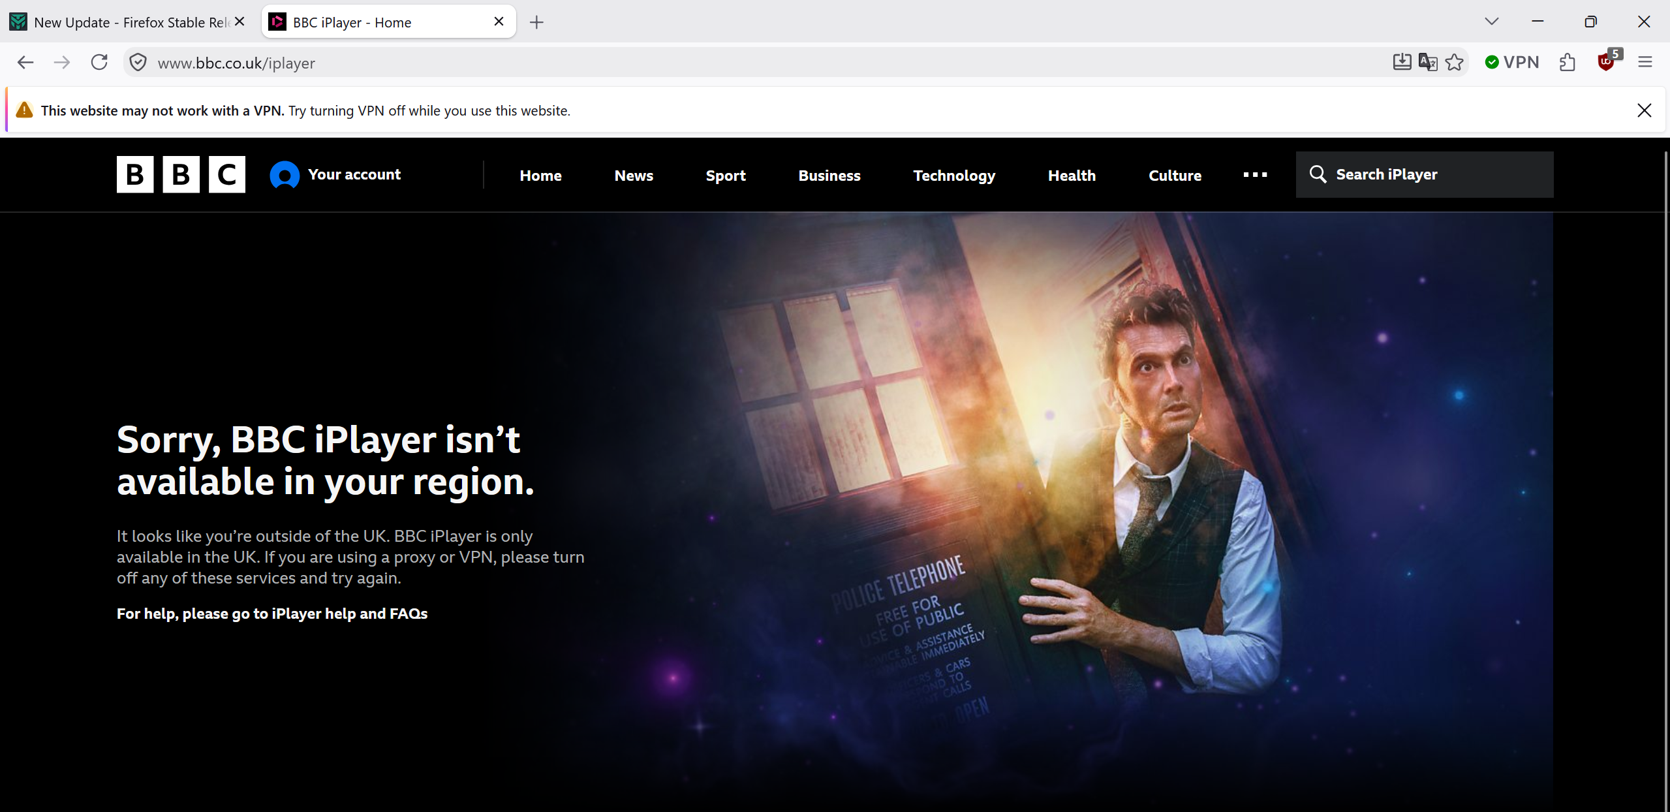Switch to the New Update Firefox Stable tab
The width and height of the screenshot is (1670, 812).
click(x=129, y=22)
